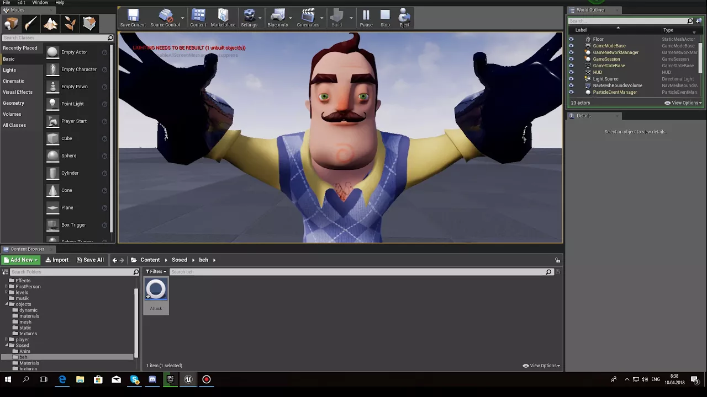This screenshot has width=707, height=397.
Task: Open the Settings toolbar icon
Action: click(x=249, y=18)
